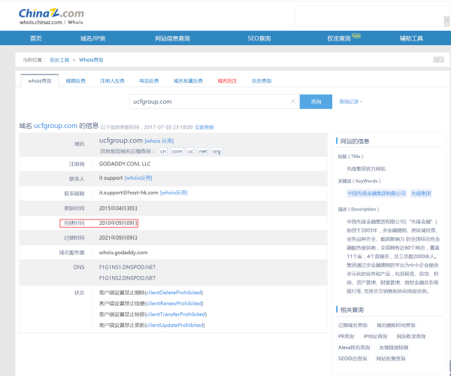Click [whois 反查] next to domain name
This screenshot has width=451, height=376.
pos(159,141)
